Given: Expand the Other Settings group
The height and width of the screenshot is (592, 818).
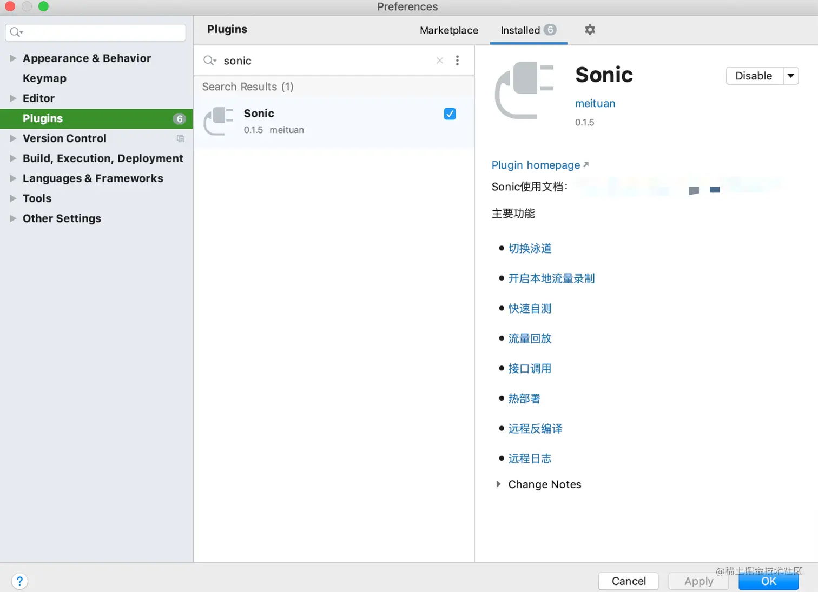Looking at the screenshot, I should tap(13, 218).
